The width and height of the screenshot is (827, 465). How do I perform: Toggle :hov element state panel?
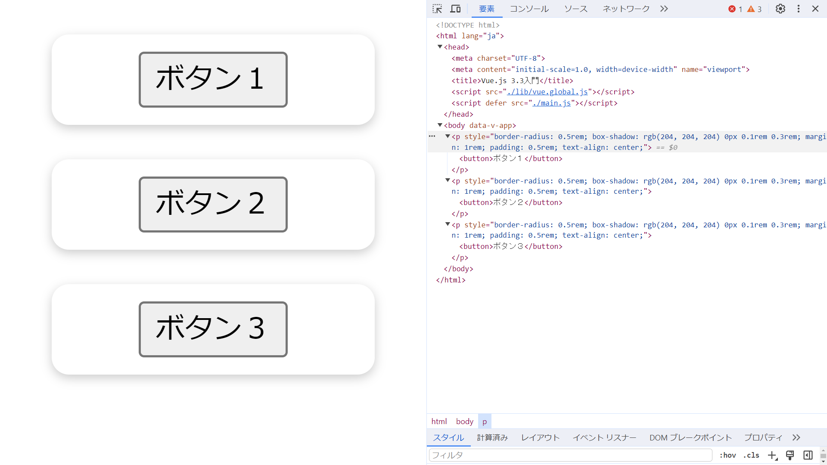coord(728,455)
